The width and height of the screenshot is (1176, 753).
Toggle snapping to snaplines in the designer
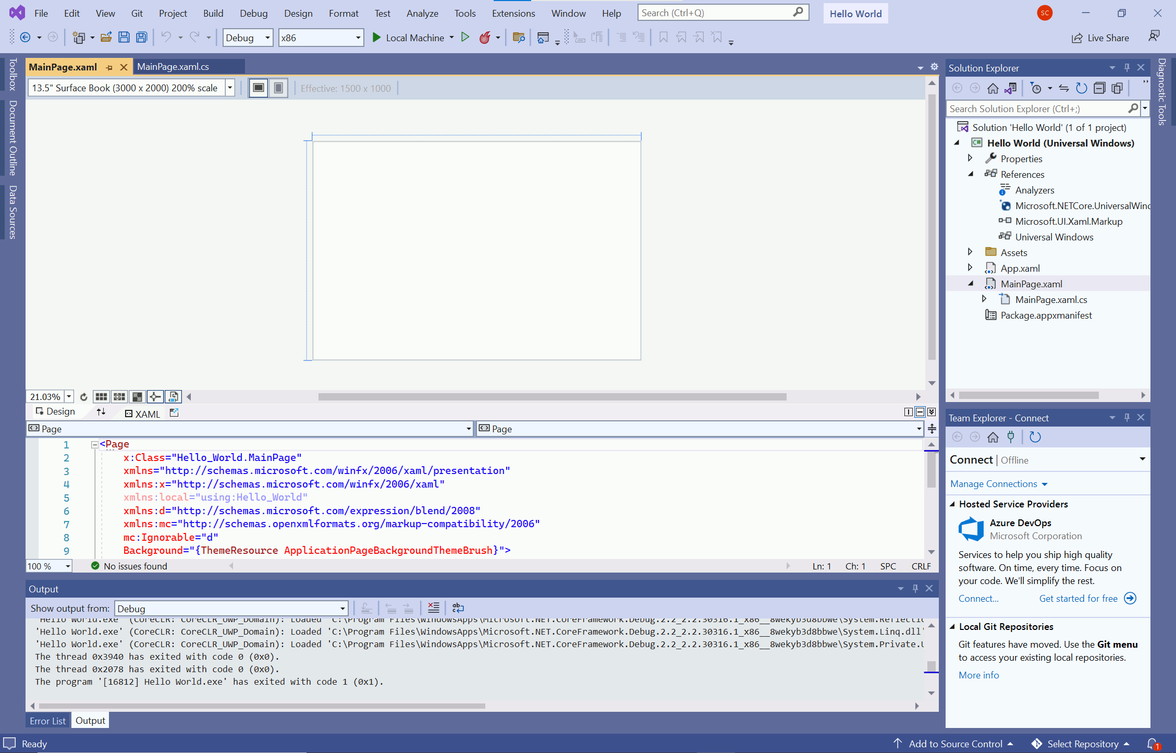[155, 396]
